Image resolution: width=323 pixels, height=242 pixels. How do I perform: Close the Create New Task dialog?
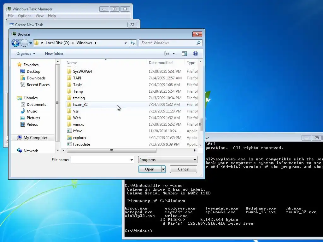132,25
